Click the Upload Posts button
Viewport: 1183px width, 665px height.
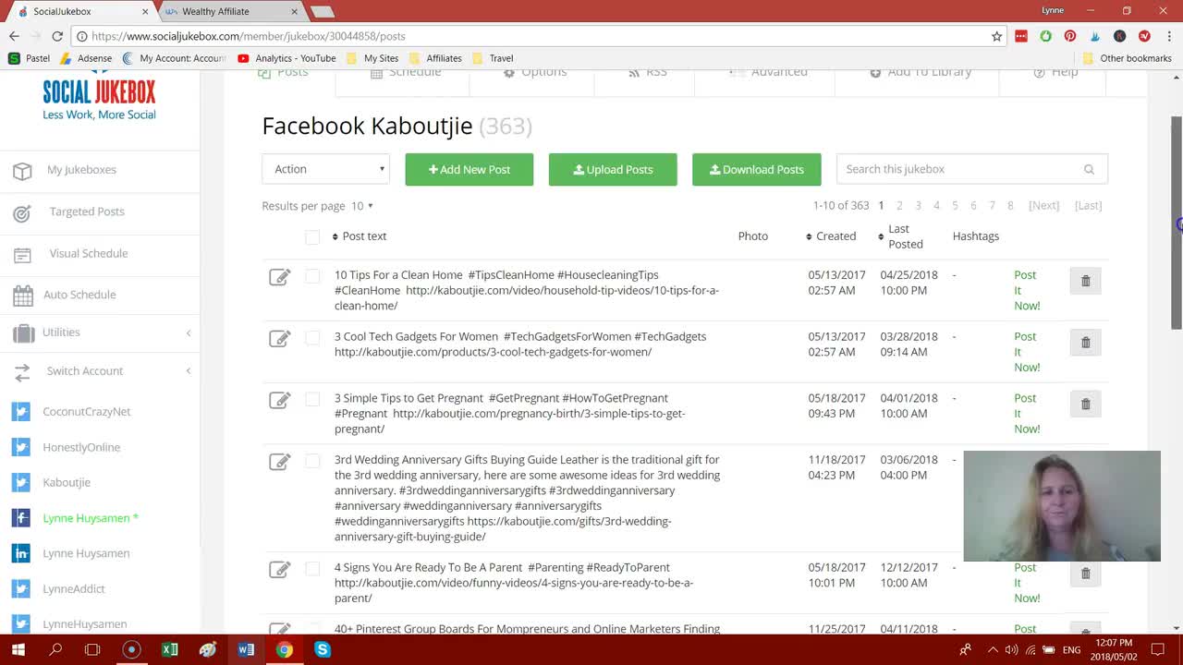[613, 169]
